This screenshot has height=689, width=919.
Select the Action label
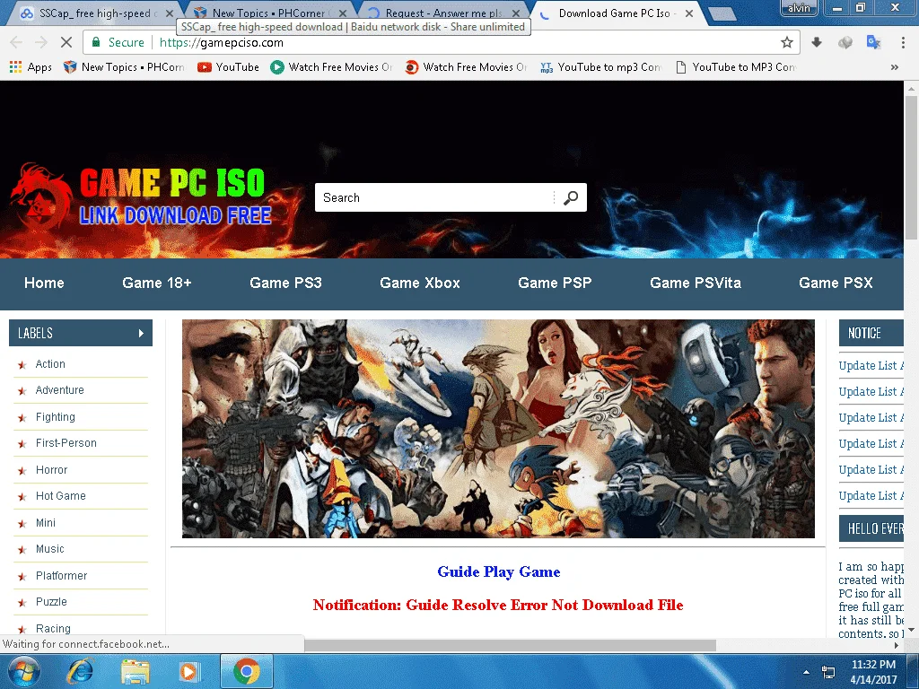50,364
